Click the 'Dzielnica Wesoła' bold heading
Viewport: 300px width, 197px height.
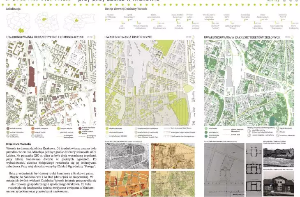pyautogui.click(x=18, y=144)
